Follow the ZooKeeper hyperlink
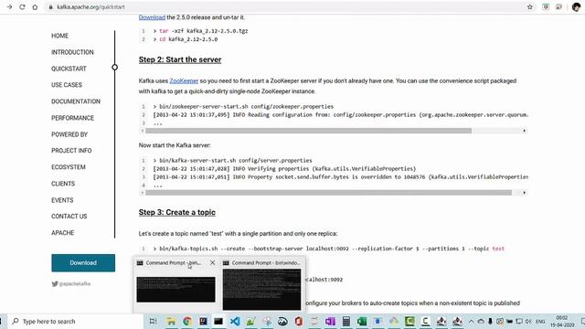Viewport: 585px width, 329px height. [184, 81]
